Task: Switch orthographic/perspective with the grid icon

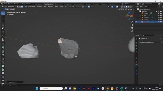Action: point(132,31)
